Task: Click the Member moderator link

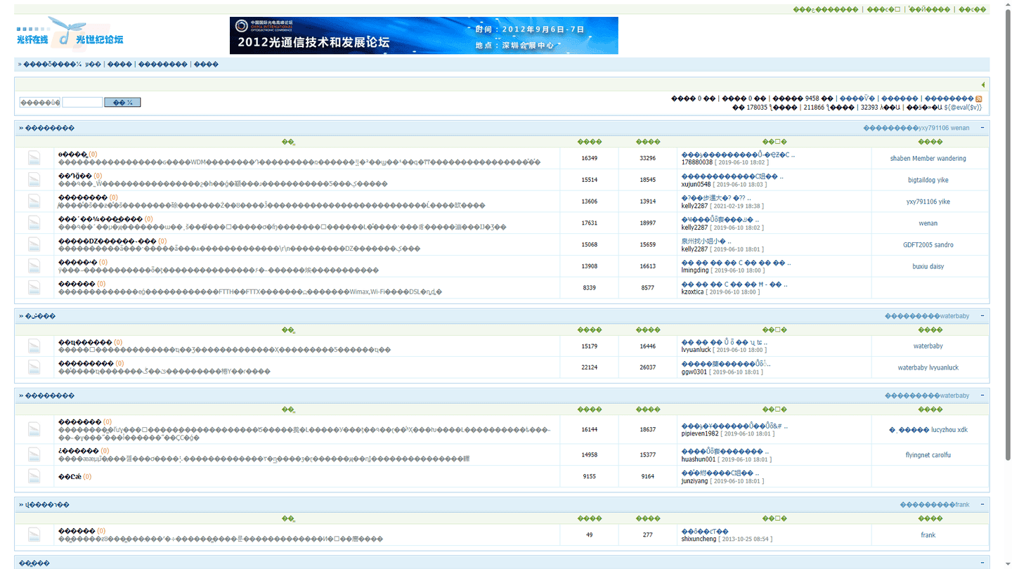Action: click(x=924, y=159)
